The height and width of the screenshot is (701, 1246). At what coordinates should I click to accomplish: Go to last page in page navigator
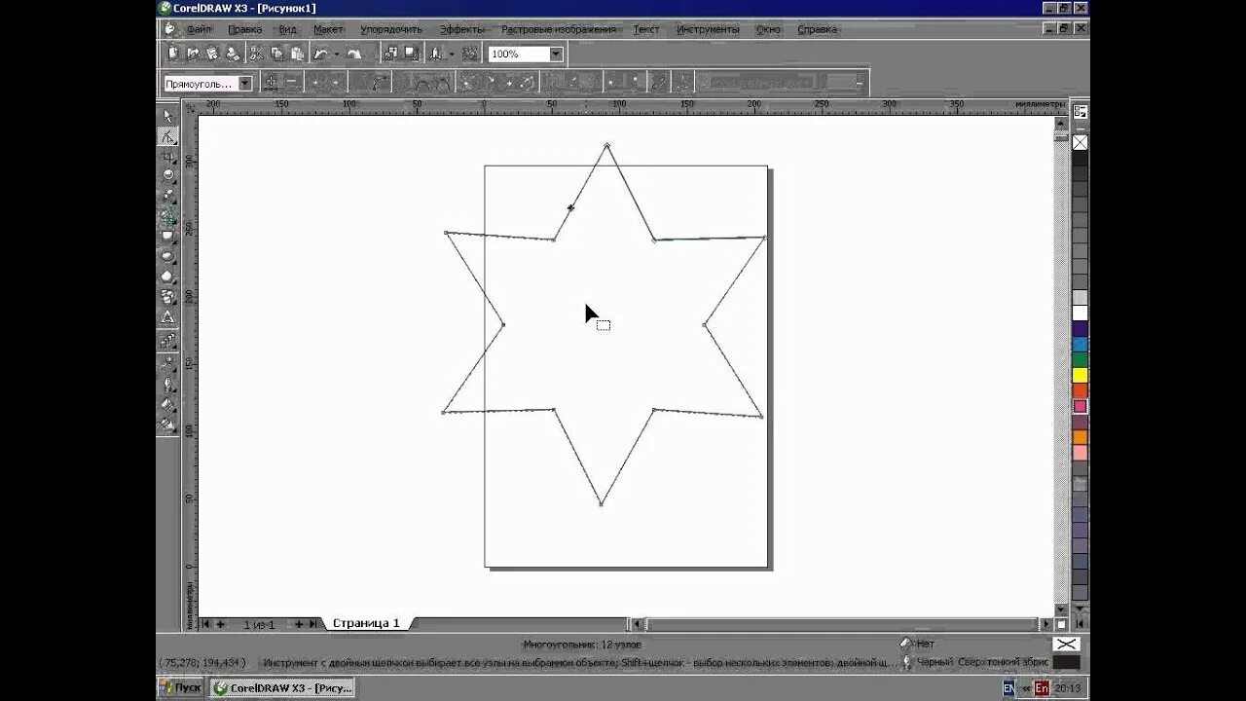312,624
